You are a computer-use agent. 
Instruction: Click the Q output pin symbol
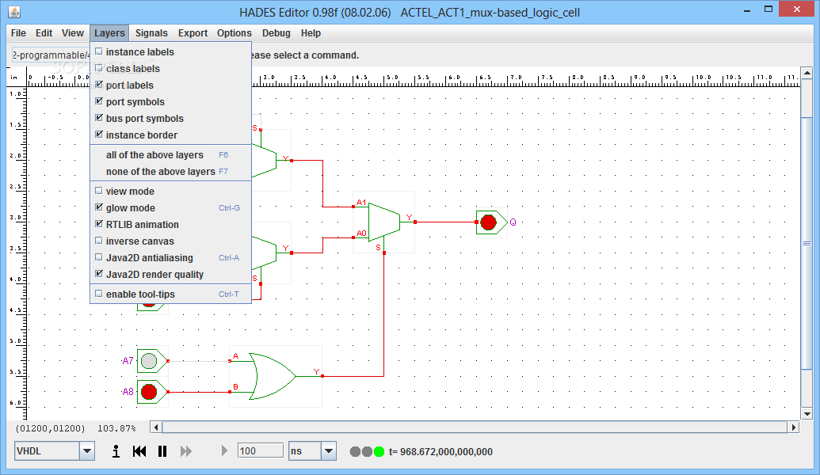(x=491, y=222)
